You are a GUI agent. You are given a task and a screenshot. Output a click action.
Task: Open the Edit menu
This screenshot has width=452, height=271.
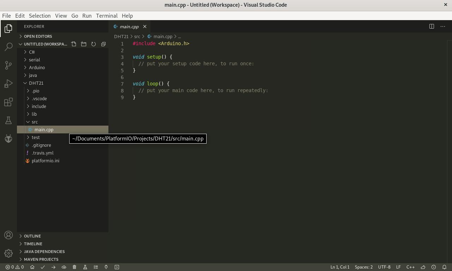pyautogui.click(x=20, y=16)
